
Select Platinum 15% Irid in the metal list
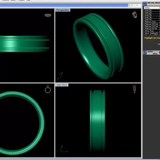[152, 24]
